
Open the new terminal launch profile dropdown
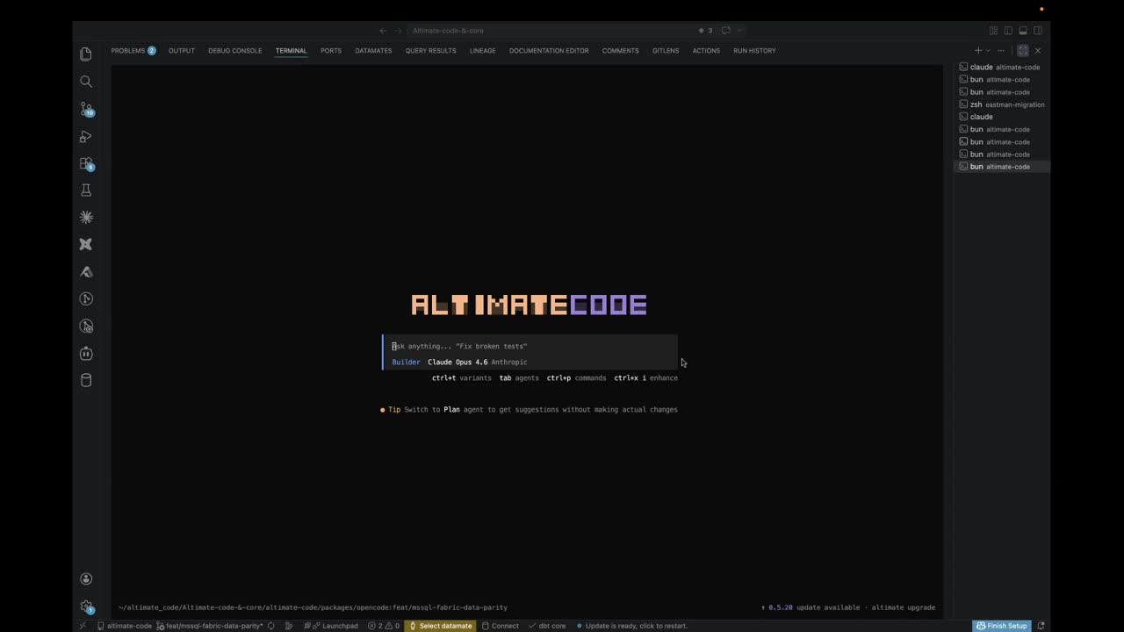point(988,51)
